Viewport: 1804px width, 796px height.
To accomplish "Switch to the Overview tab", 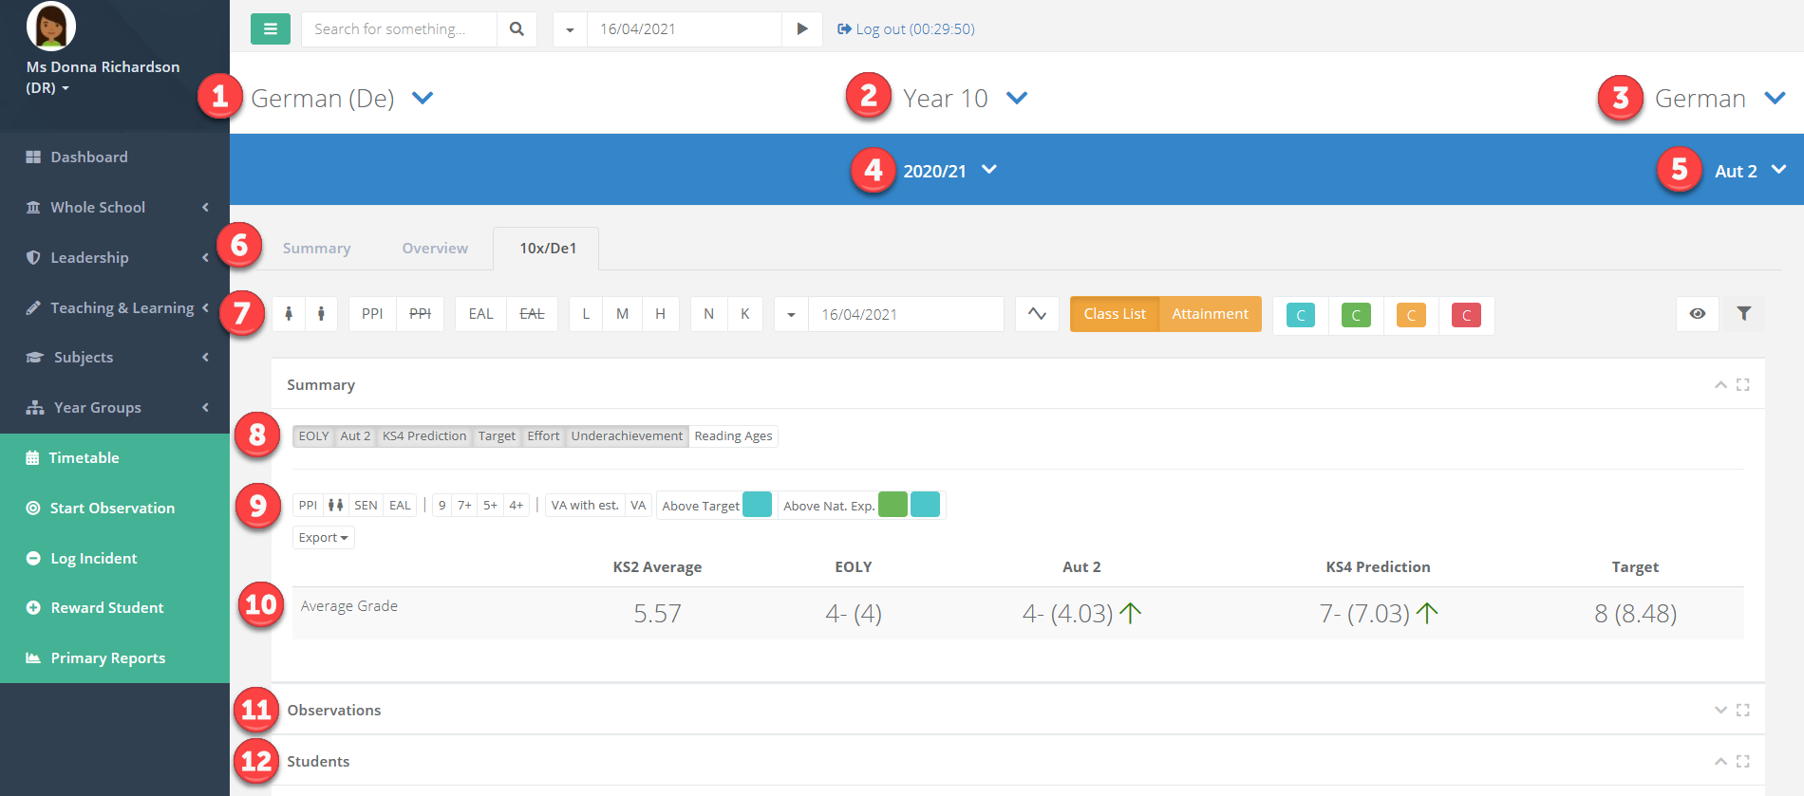I will click(435, 249).
